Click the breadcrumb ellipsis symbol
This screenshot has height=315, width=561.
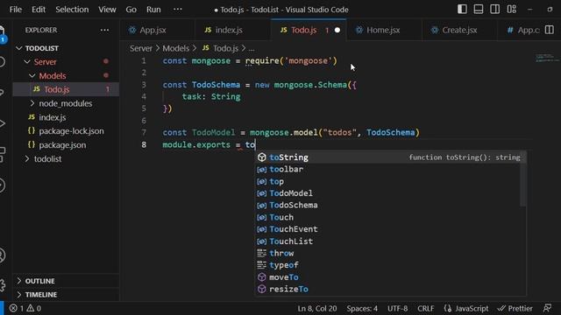tap(252, 49)
